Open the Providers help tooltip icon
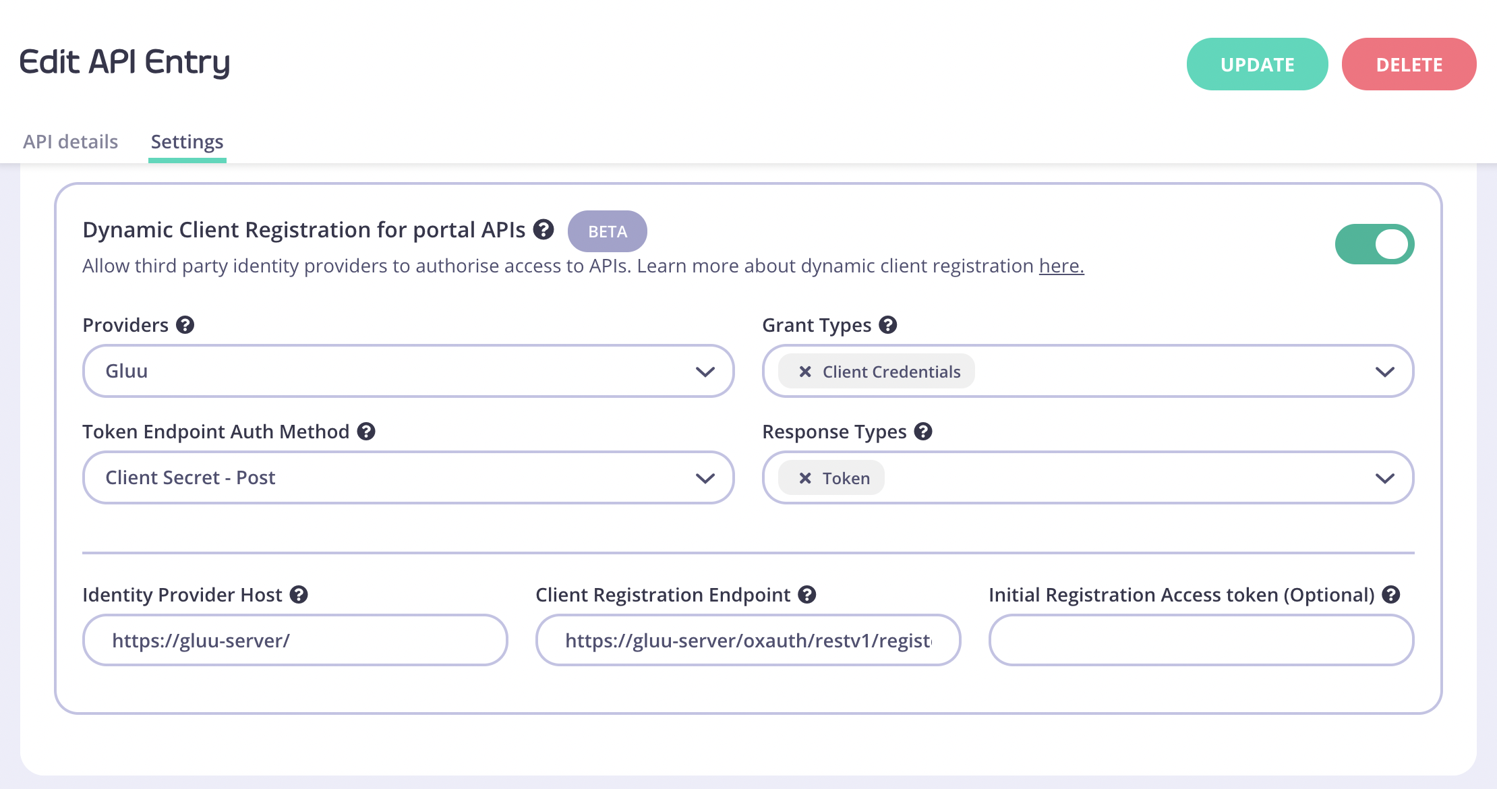1497x789 pixels. coord(185,325)
